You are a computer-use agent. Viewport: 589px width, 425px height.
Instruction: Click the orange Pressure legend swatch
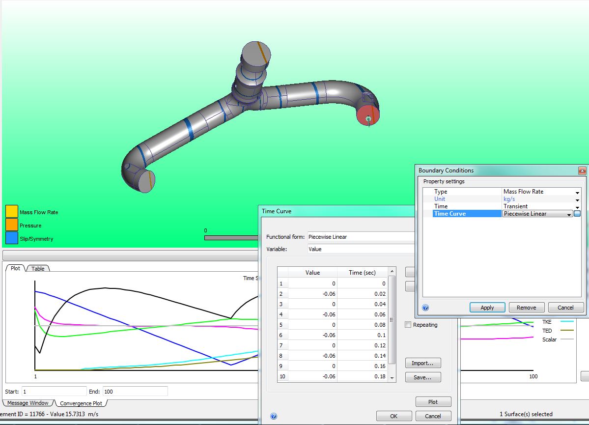(12, 225)
